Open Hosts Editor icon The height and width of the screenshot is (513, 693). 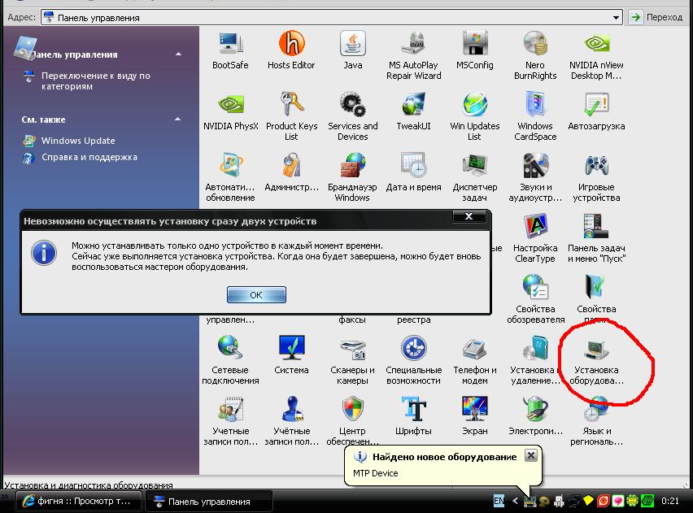(x=291, y=50)
